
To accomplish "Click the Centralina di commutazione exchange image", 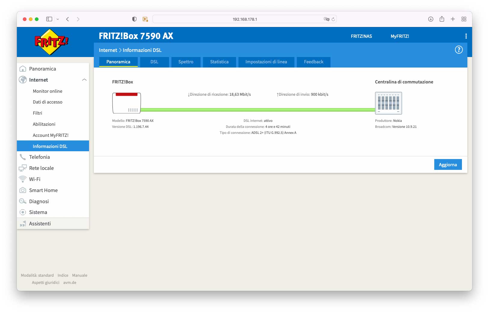I will pyautogui.click(x=388, y=103).
